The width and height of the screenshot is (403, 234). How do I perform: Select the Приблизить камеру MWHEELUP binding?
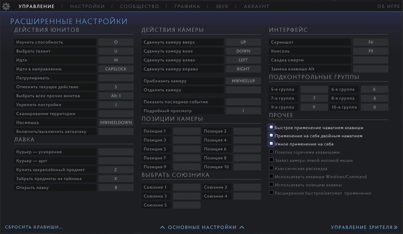243,81
